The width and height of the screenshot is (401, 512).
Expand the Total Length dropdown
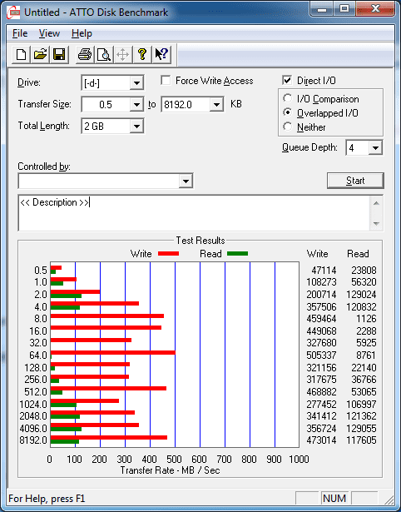click(x=136, y=126)
